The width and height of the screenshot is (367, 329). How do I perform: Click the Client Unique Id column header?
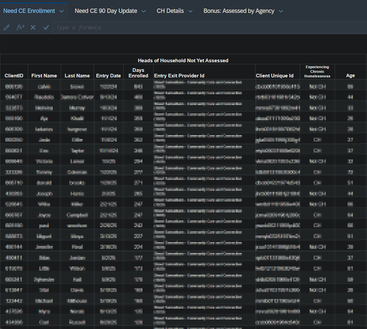coord(274,76)
